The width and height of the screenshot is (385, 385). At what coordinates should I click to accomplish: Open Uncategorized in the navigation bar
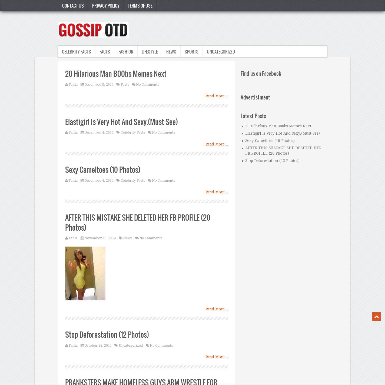pos(221,52)
